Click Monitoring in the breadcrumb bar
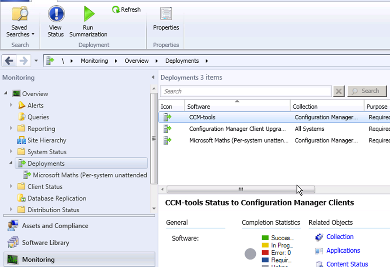The width and height of the screenshot is (390, 267). coord(94,61)
